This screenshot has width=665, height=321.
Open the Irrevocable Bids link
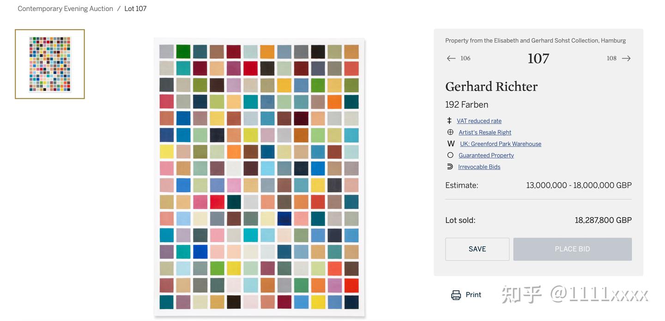coord(479,167)
